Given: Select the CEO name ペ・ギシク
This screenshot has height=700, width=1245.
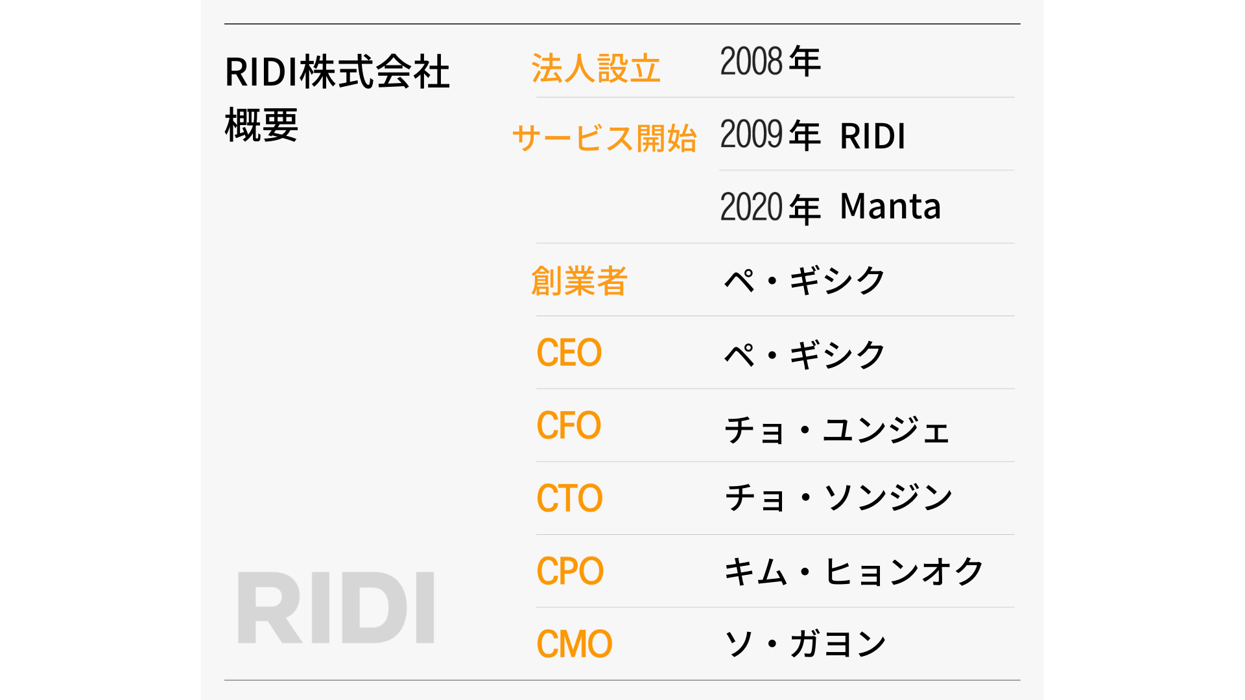Looking at the screenshot, I should point(804,355).
